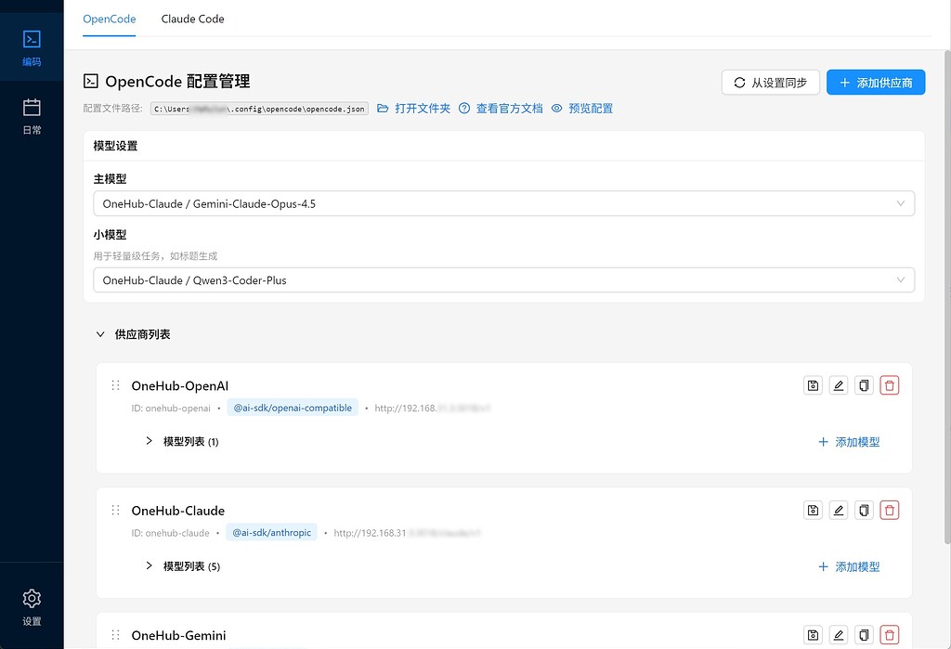The image size is (951, 649).
Task: Delete the OneHub-Gemini provider
Action: 889,635
